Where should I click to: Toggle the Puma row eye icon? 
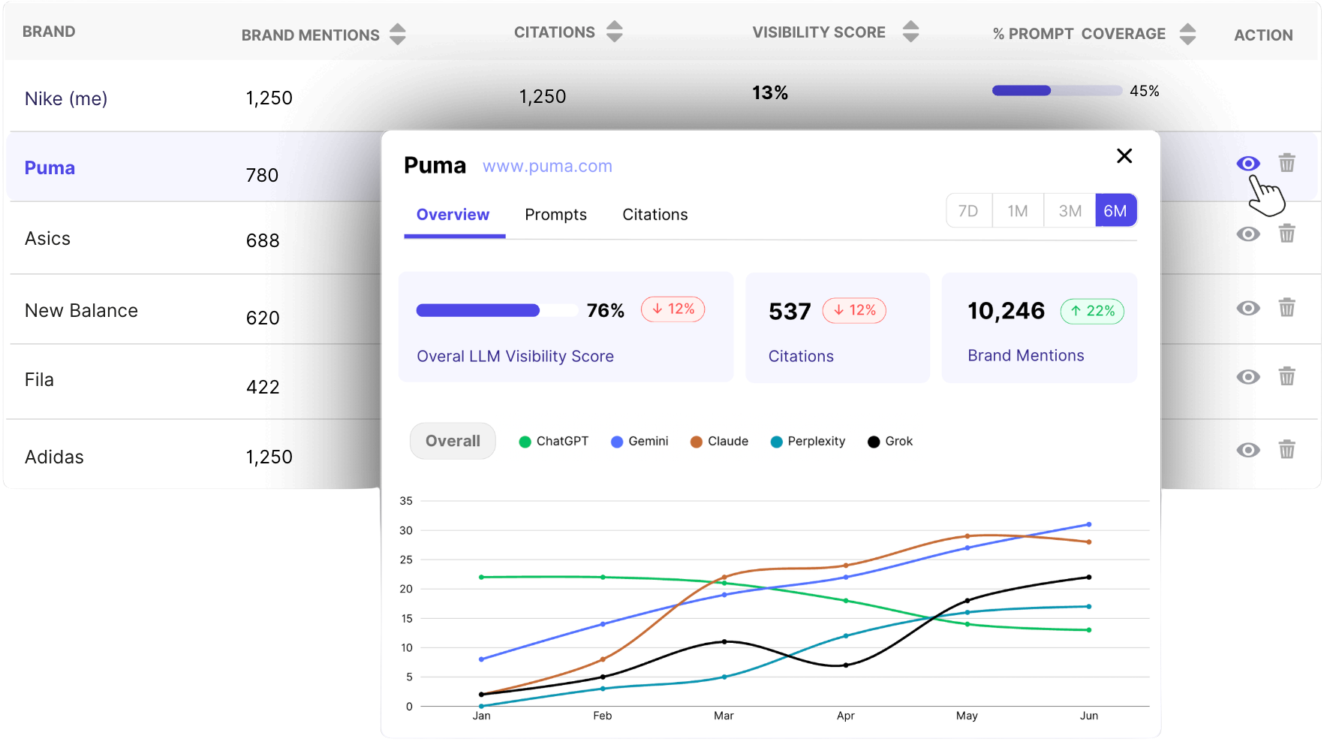click(x=1248, y=164)
